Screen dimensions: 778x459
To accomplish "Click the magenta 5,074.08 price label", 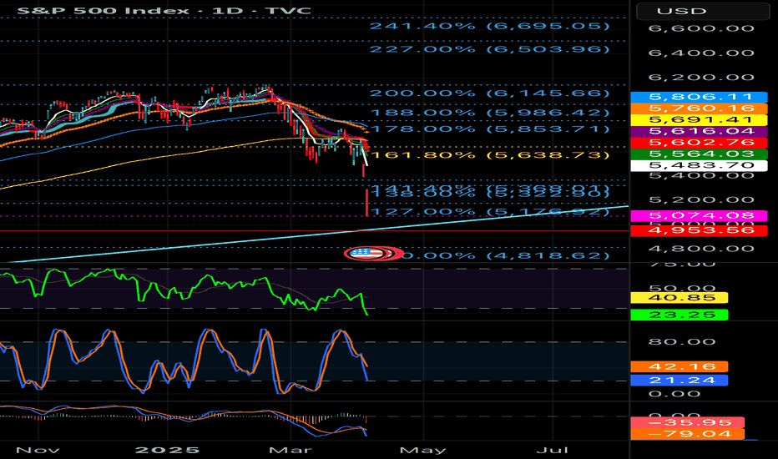I will (x=699, y=216).
